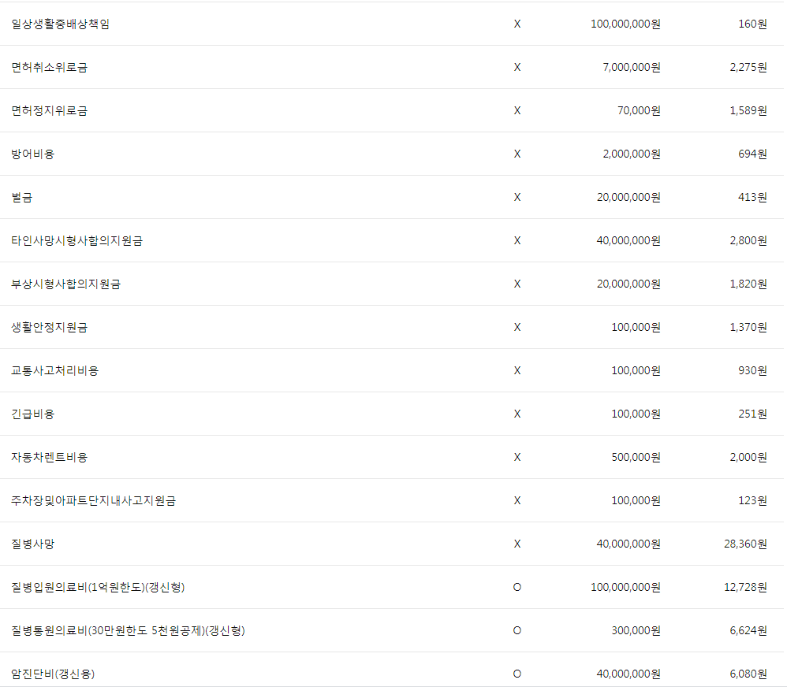Screen dimensions: 787x687
Task: Click the 20,000,000원 amount for 부상시형사합의지원금
Action: point(629,284)
